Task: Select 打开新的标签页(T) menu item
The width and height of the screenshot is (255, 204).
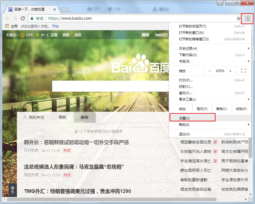Action: tap(210, 26)
